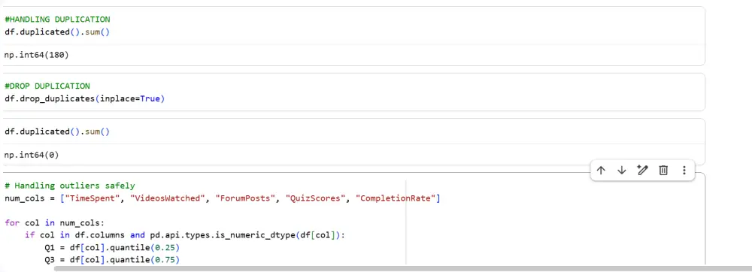The image size is (752, 272).
Task: Click 'df.drop_duplicates(inplace=True)' code line
Action: coord(84,99)
